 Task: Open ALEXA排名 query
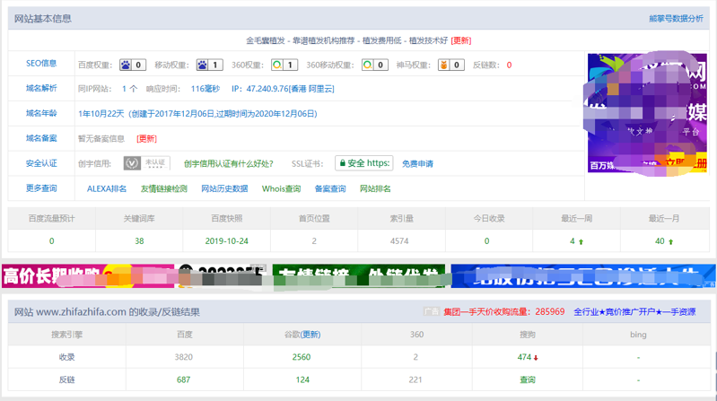[107, 189]
